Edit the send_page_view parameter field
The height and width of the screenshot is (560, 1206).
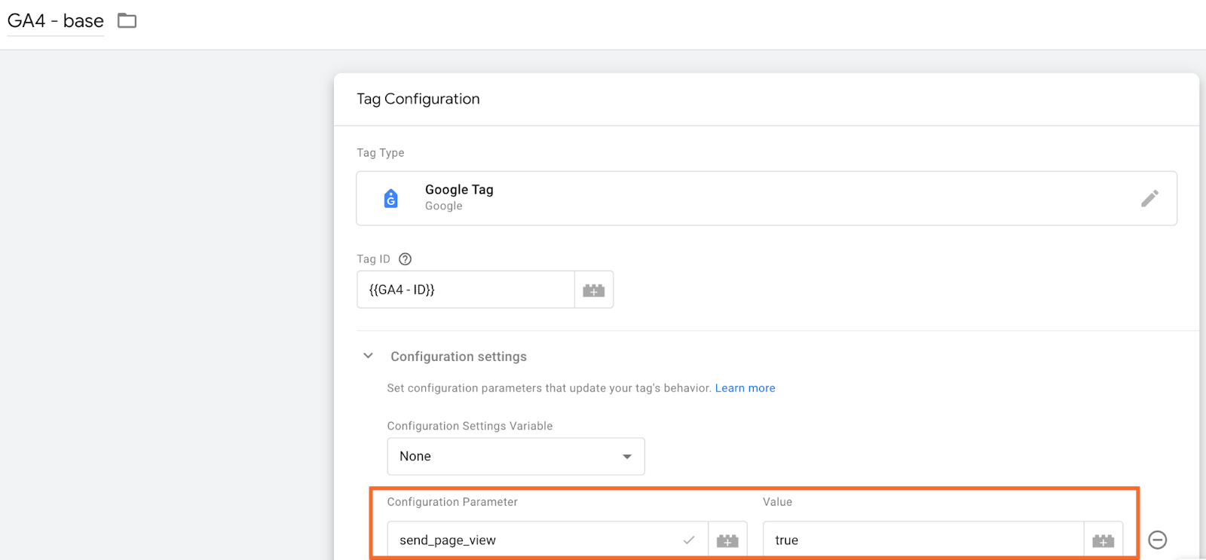click(x=548, y=540)
